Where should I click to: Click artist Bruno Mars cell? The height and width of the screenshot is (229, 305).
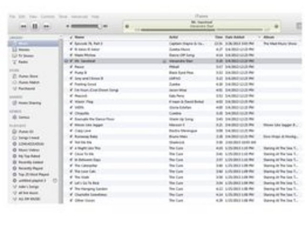click(178, 136)
